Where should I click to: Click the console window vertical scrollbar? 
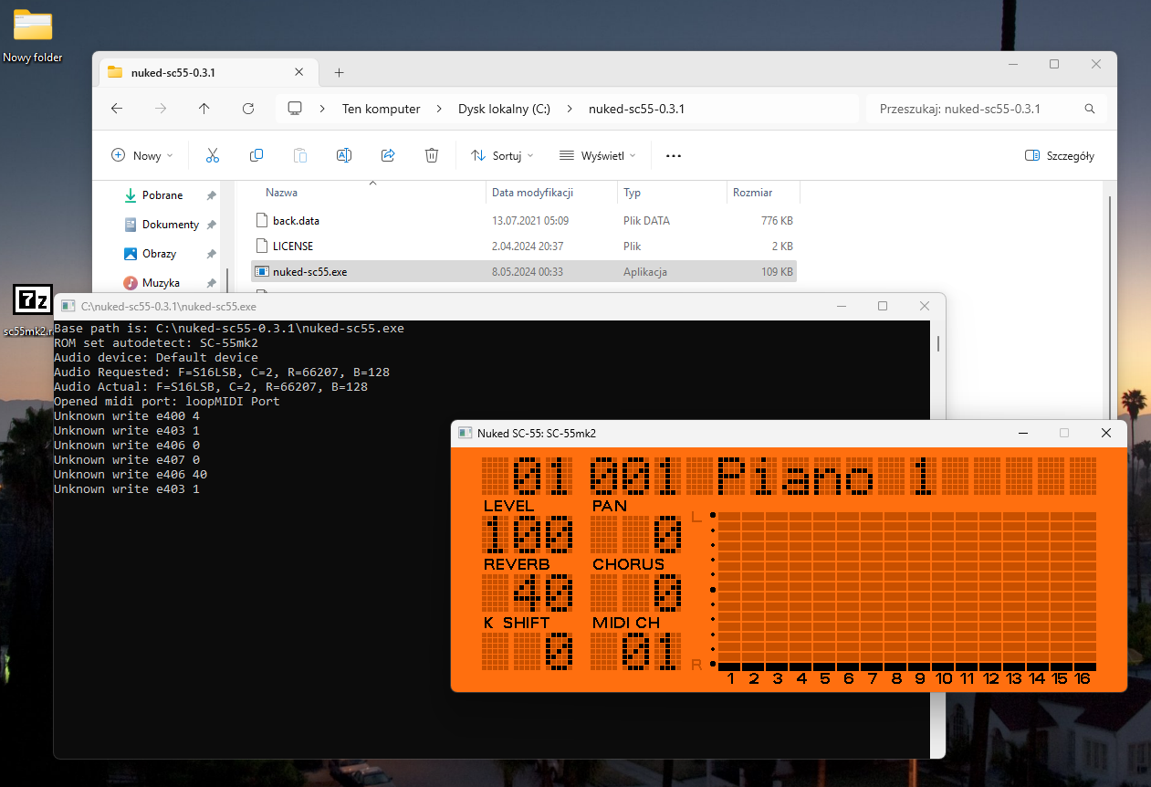[x=937, y=343]
